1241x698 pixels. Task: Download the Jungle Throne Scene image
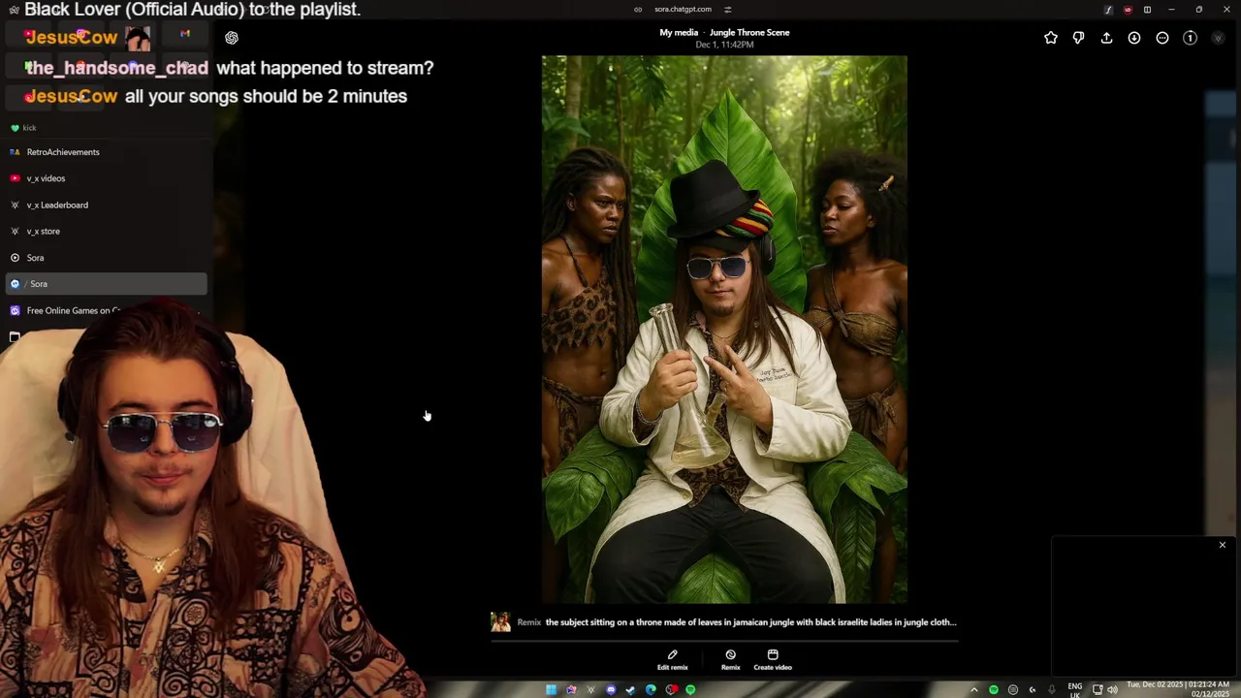1134,38
